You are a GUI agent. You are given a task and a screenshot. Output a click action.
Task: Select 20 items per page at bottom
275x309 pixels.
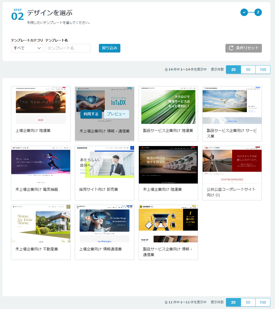point(233,302)
